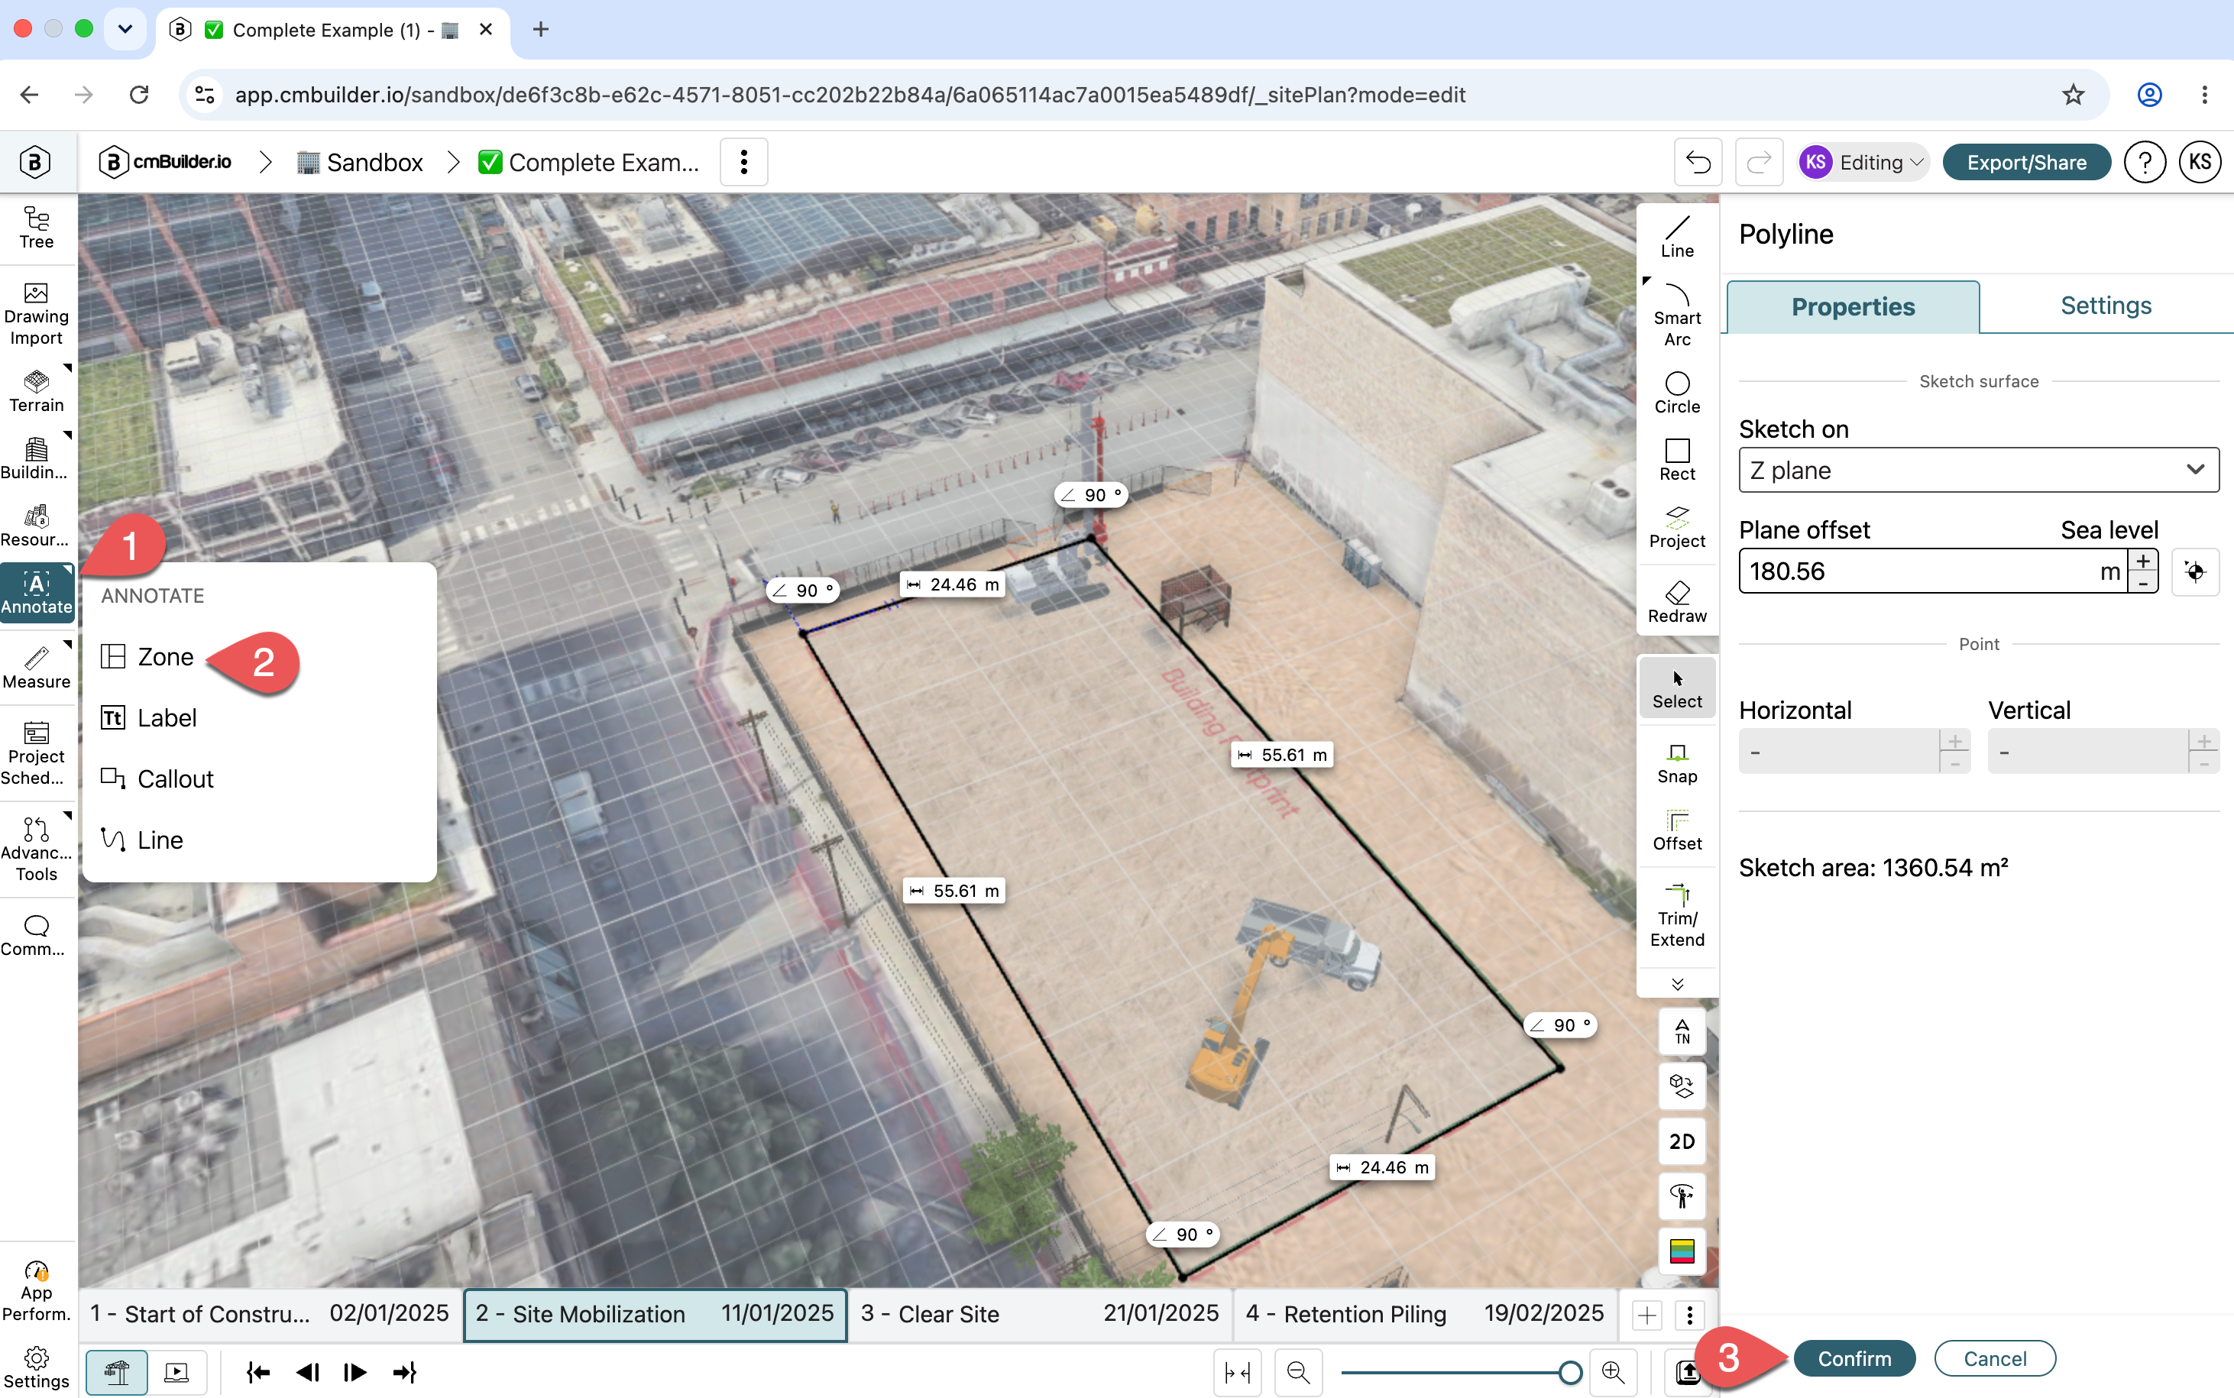Pick plane offset point from scene
The width and height of the screenshot is (2234, 1398).
pos(2195,571)
